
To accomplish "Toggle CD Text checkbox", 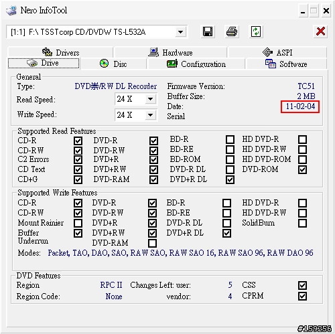I will [x=78, y=169].
